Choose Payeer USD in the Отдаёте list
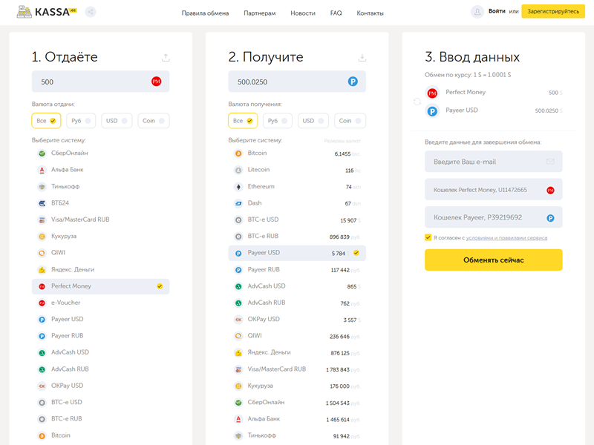This screenshot has height=445, width=594. [x=101, y=320]
